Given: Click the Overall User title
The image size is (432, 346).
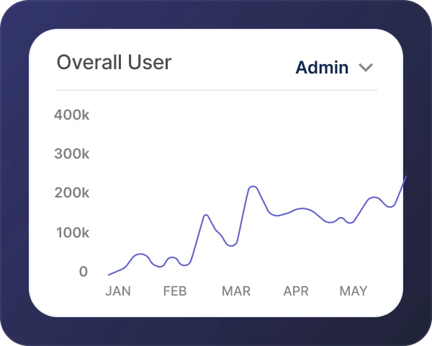Looking at the screenshot, I should (114, 63).
